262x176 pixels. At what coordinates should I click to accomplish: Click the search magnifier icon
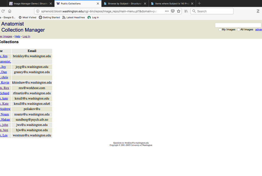[194, 11]
